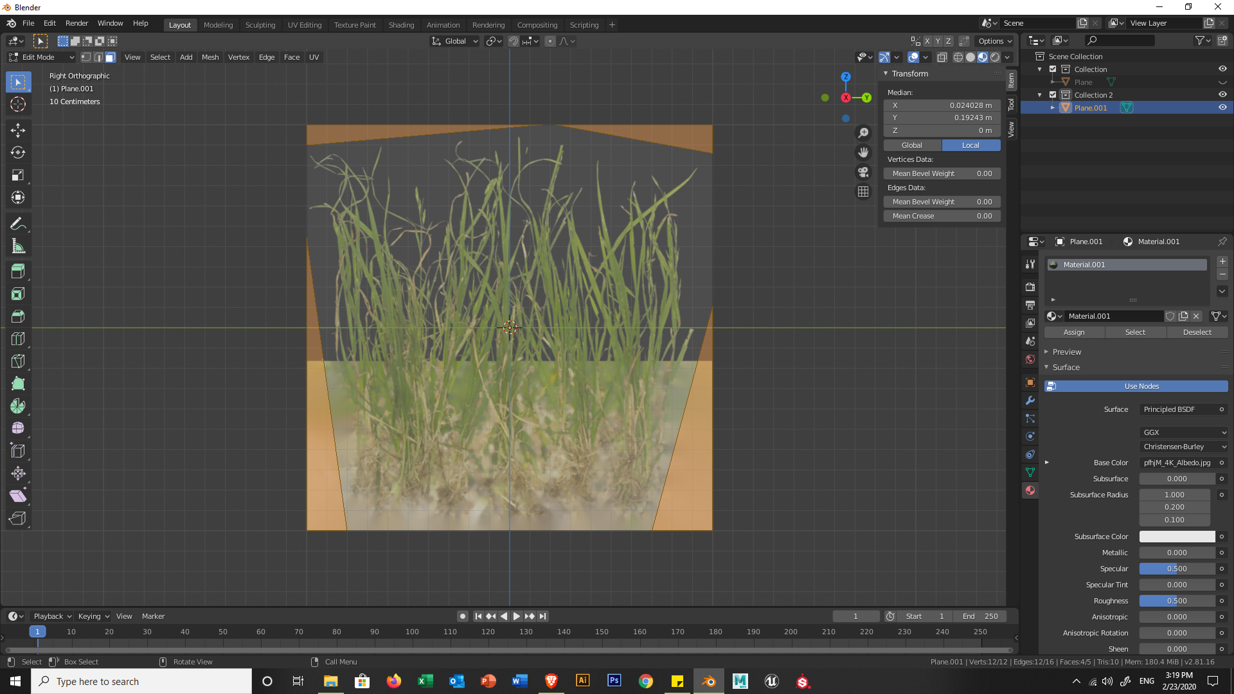
Task: Select the Move tool in toolbar
Action: [x=18, y=130]
